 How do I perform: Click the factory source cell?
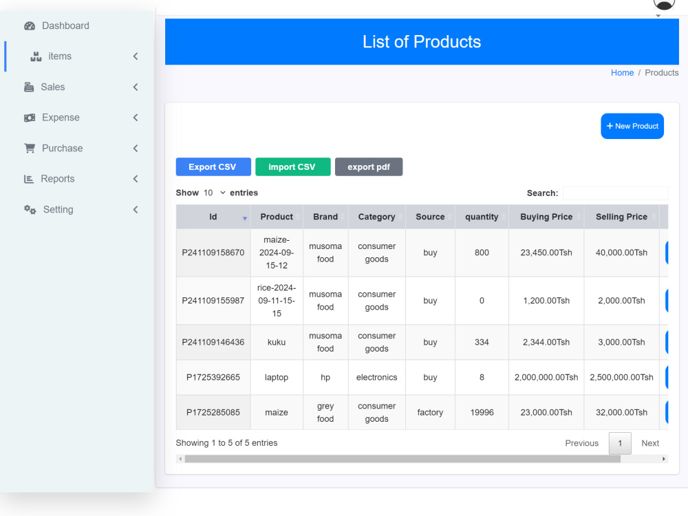(430, 412)
